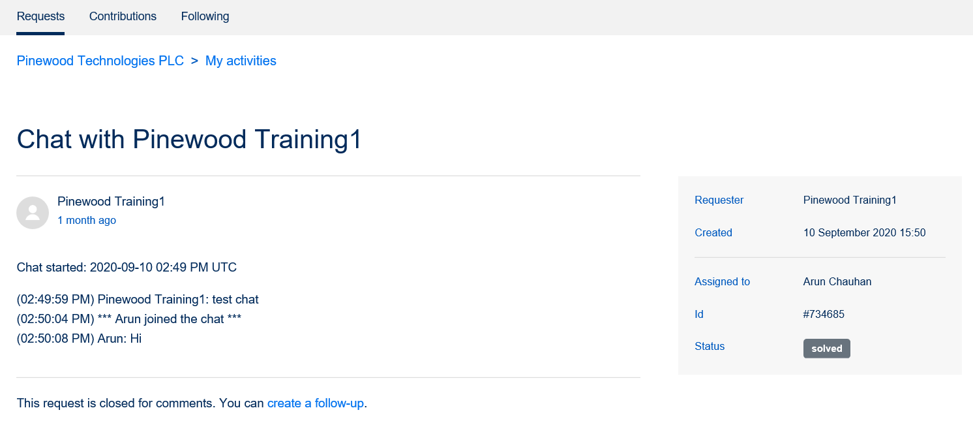Open the Requests tab
Screen dimensions: 973x423
(40, 16)
